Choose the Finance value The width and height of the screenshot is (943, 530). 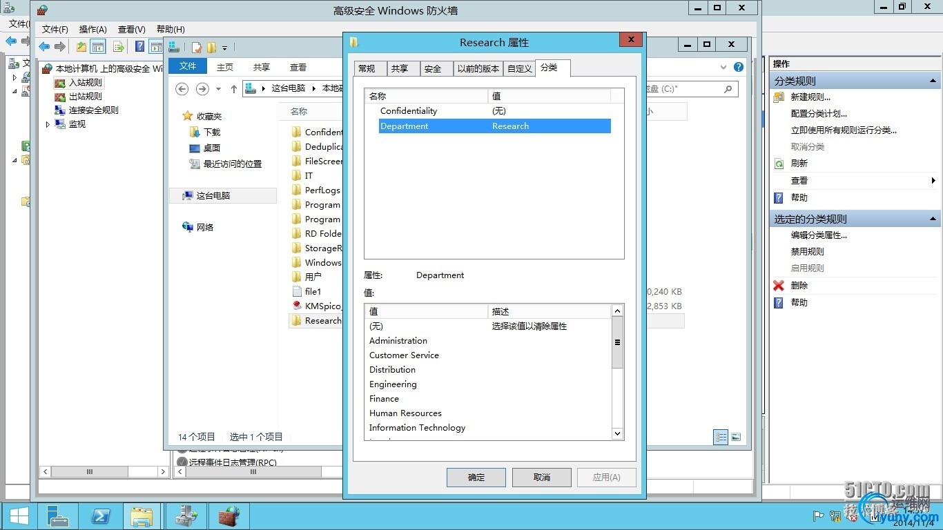click(384, 399)
